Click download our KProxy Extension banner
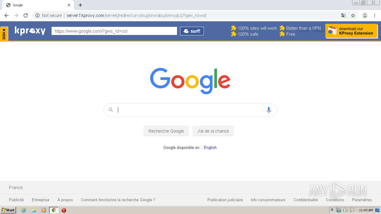Screen dimensions: 381x214 352,31
